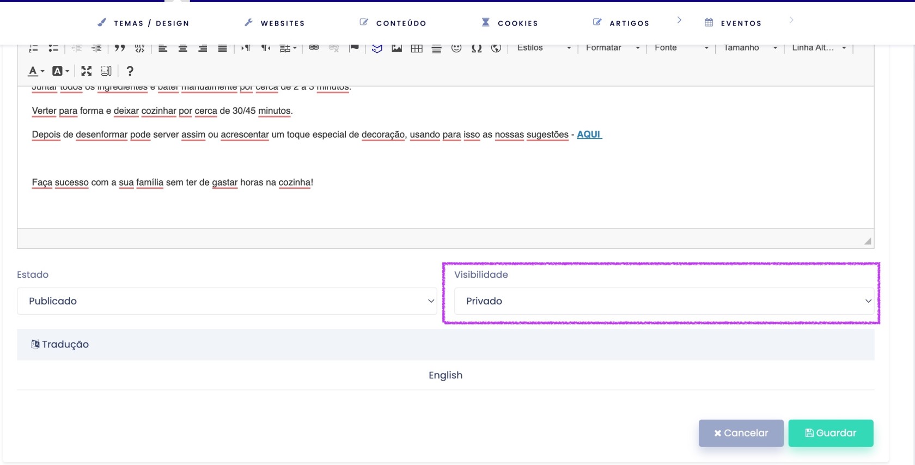Go to Artigos tab

coord(621,23)
